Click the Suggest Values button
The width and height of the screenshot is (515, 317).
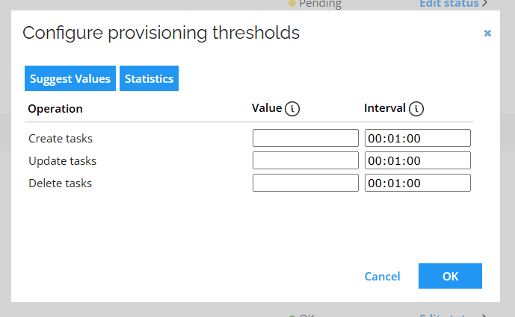pyautogui.click(x=70, y=78)
